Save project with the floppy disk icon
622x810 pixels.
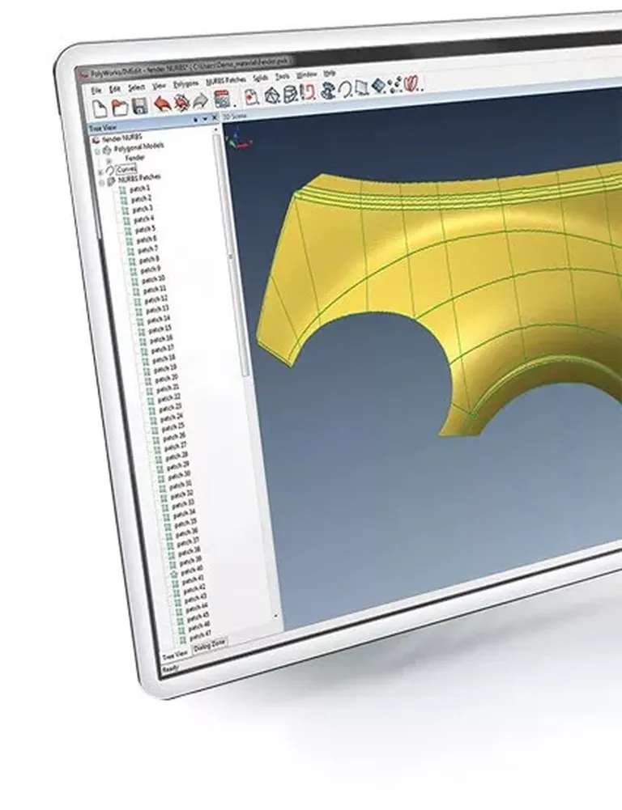140,106
